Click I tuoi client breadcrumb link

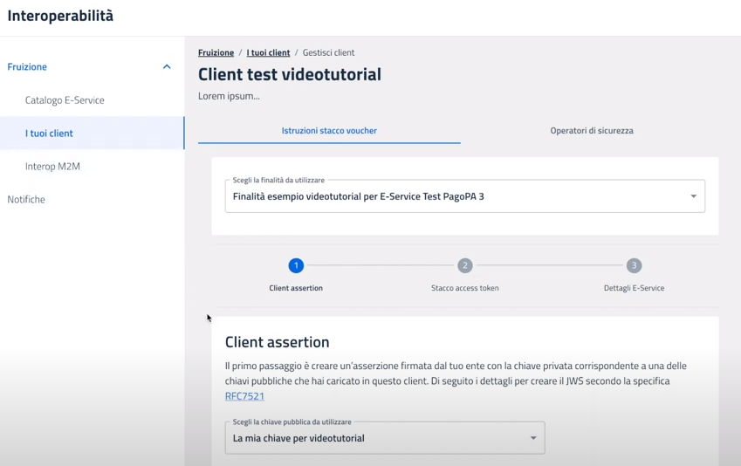(x=268, y=53)
